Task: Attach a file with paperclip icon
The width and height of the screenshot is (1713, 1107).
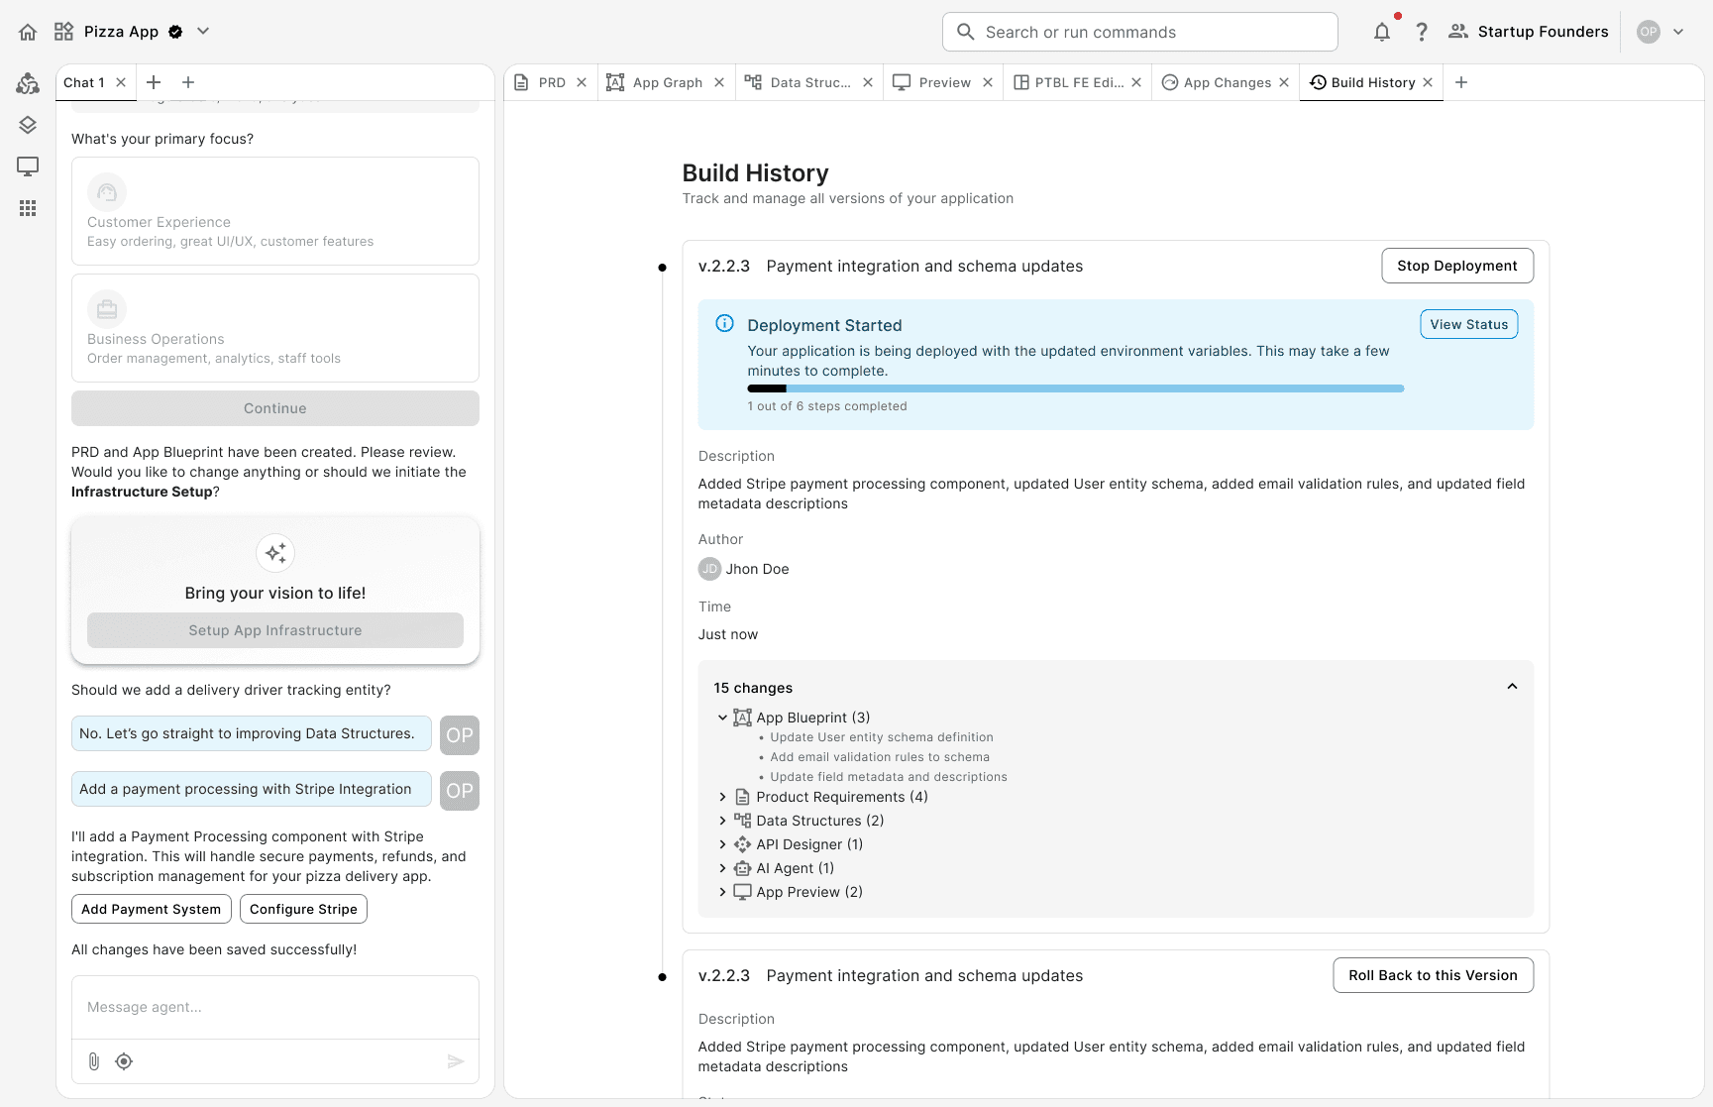Action: tap(94, 1061)
